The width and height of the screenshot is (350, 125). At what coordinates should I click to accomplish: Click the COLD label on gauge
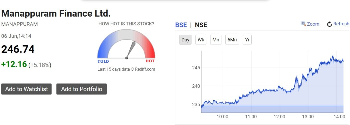103,61
